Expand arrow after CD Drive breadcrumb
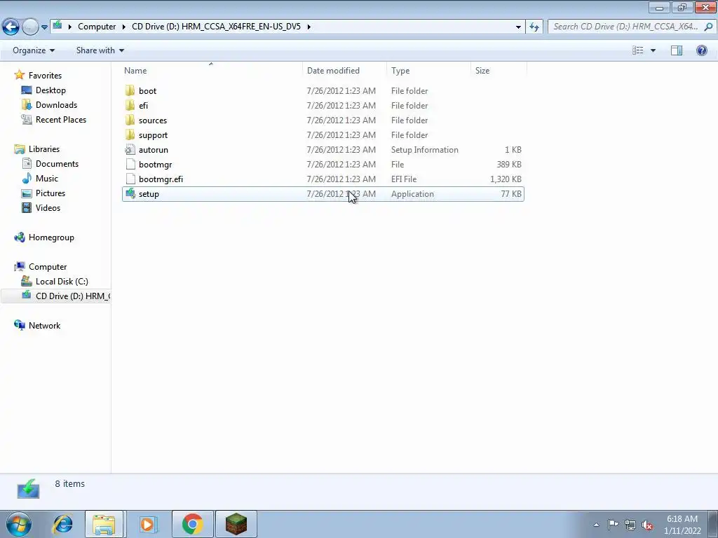 point(309,27)
